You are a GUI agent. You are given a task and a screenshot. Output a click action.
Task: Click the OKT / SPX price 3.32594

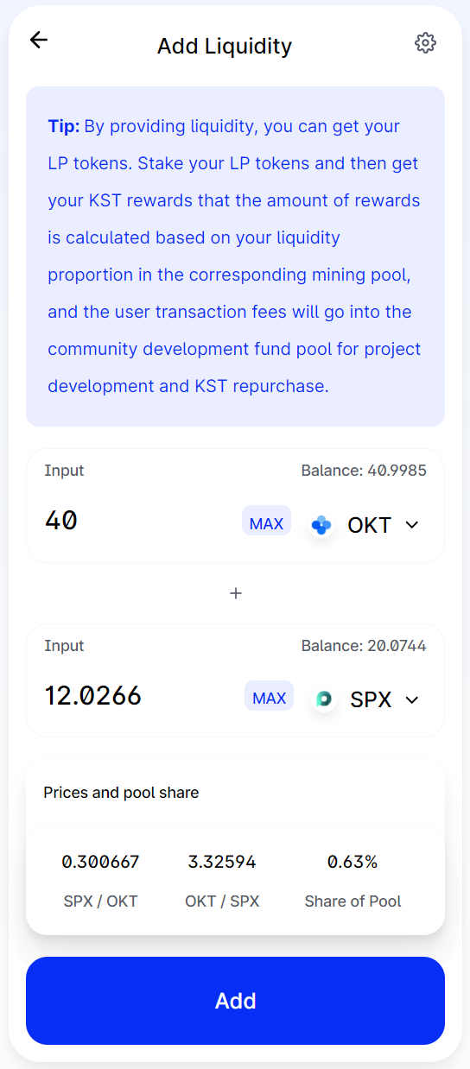(x=222, y=862)
